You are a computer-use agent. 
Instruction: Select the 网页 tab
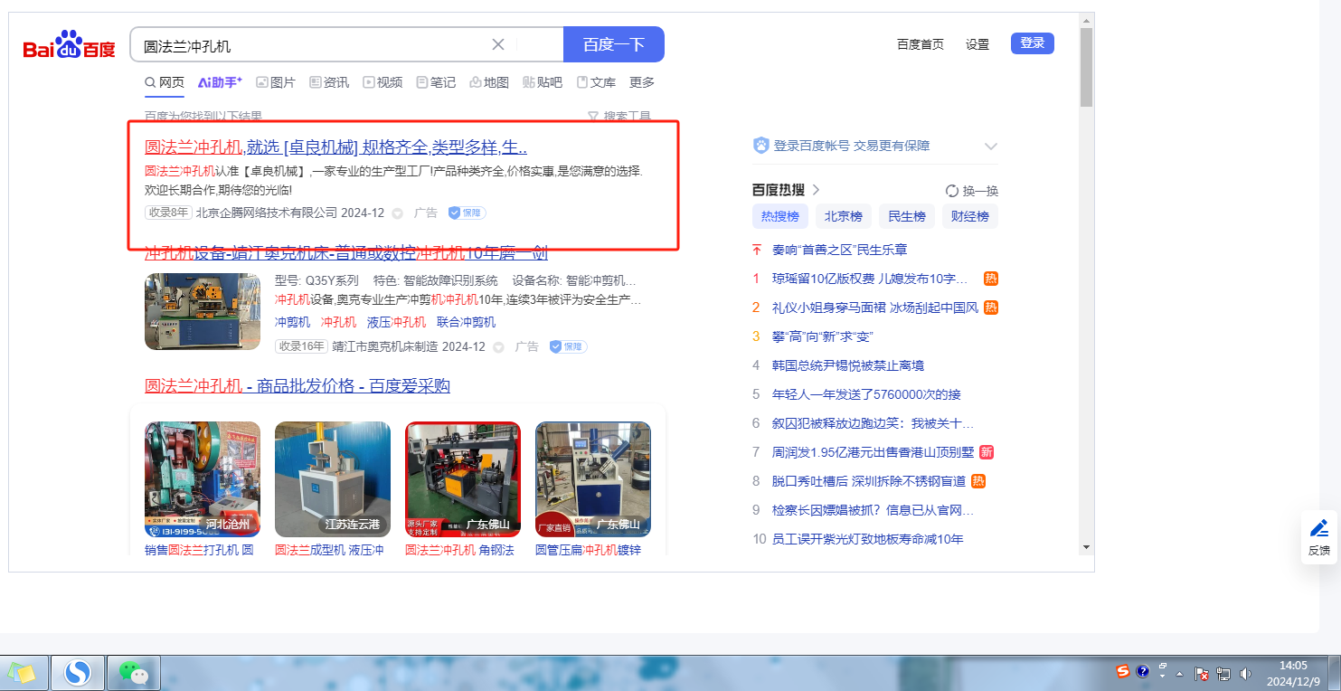(165, 82)
